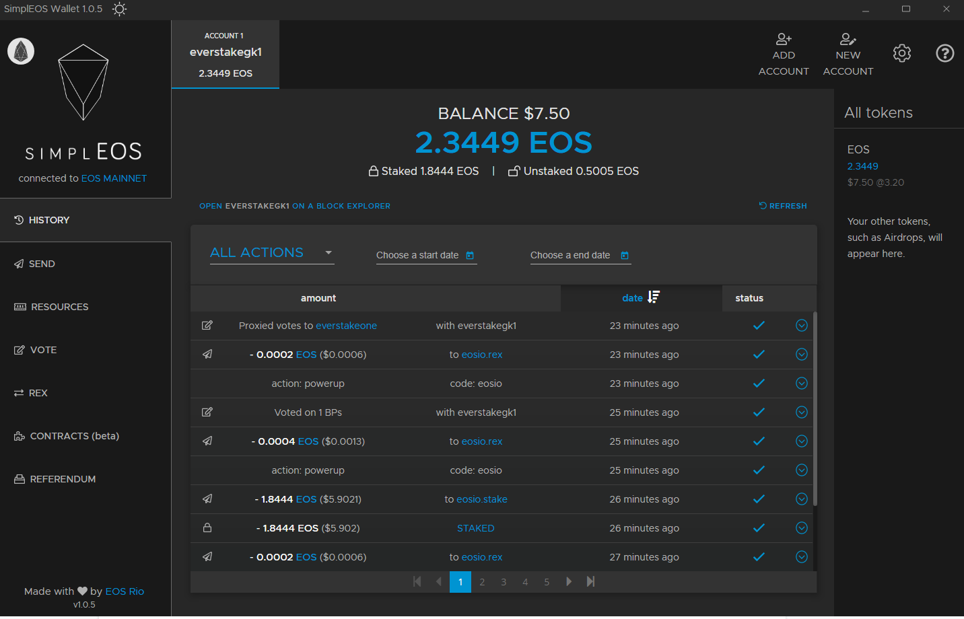
Task: Open the end date calendar picker
Action: [x=625, y=256]
